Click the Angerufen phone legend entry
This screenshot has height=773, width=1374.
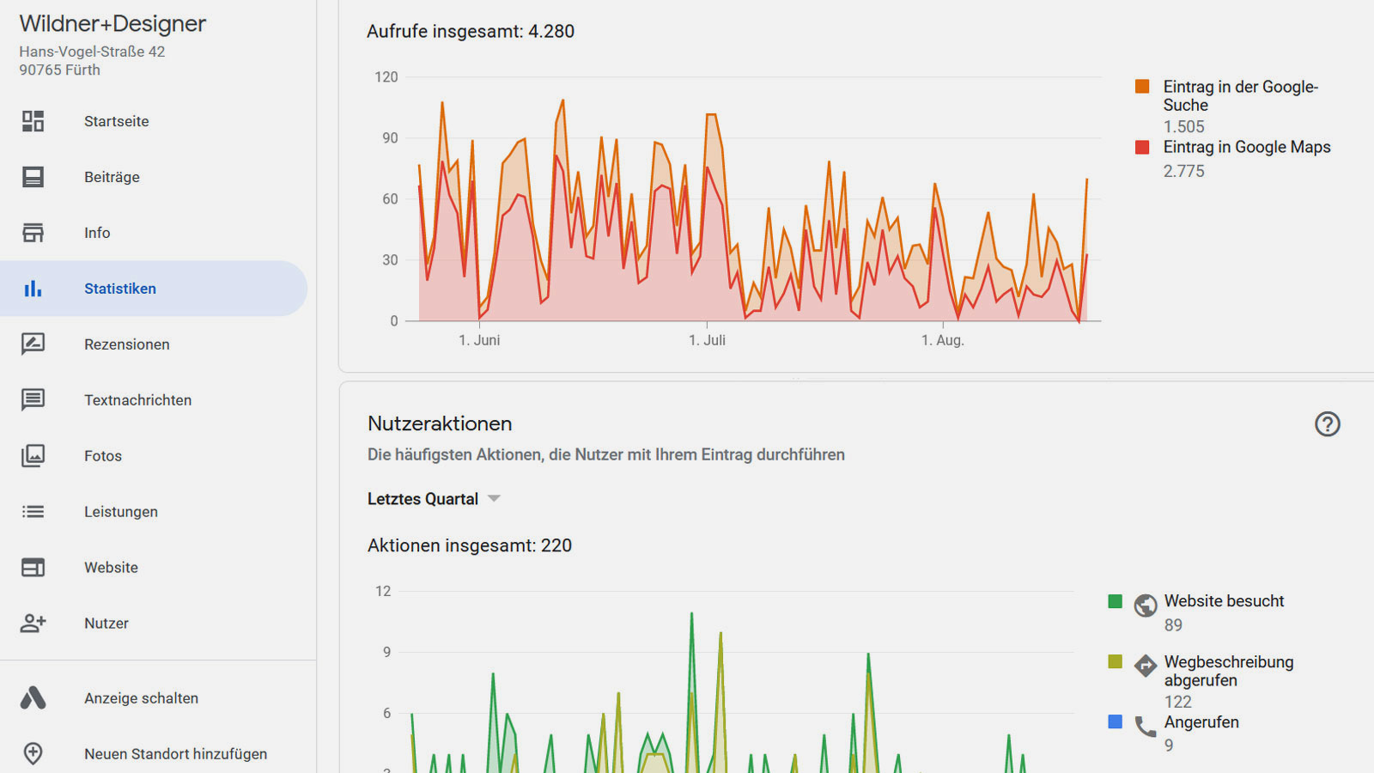tap(1201, 722)
